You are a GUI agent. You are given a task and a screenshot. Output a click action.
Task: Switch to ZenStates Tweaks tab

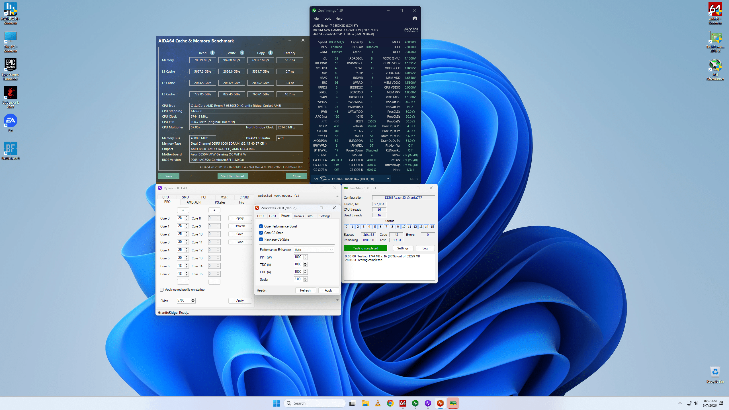point(299,216)
